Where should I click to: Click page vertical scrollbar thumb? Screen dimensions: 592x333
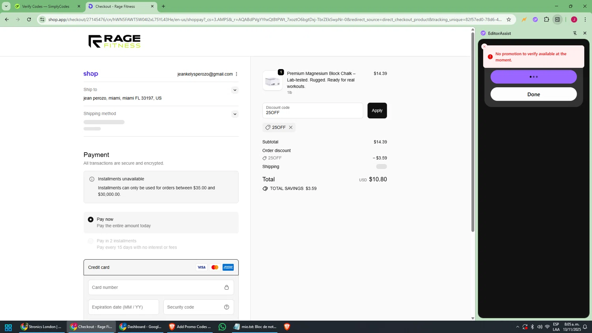[472, 132]
